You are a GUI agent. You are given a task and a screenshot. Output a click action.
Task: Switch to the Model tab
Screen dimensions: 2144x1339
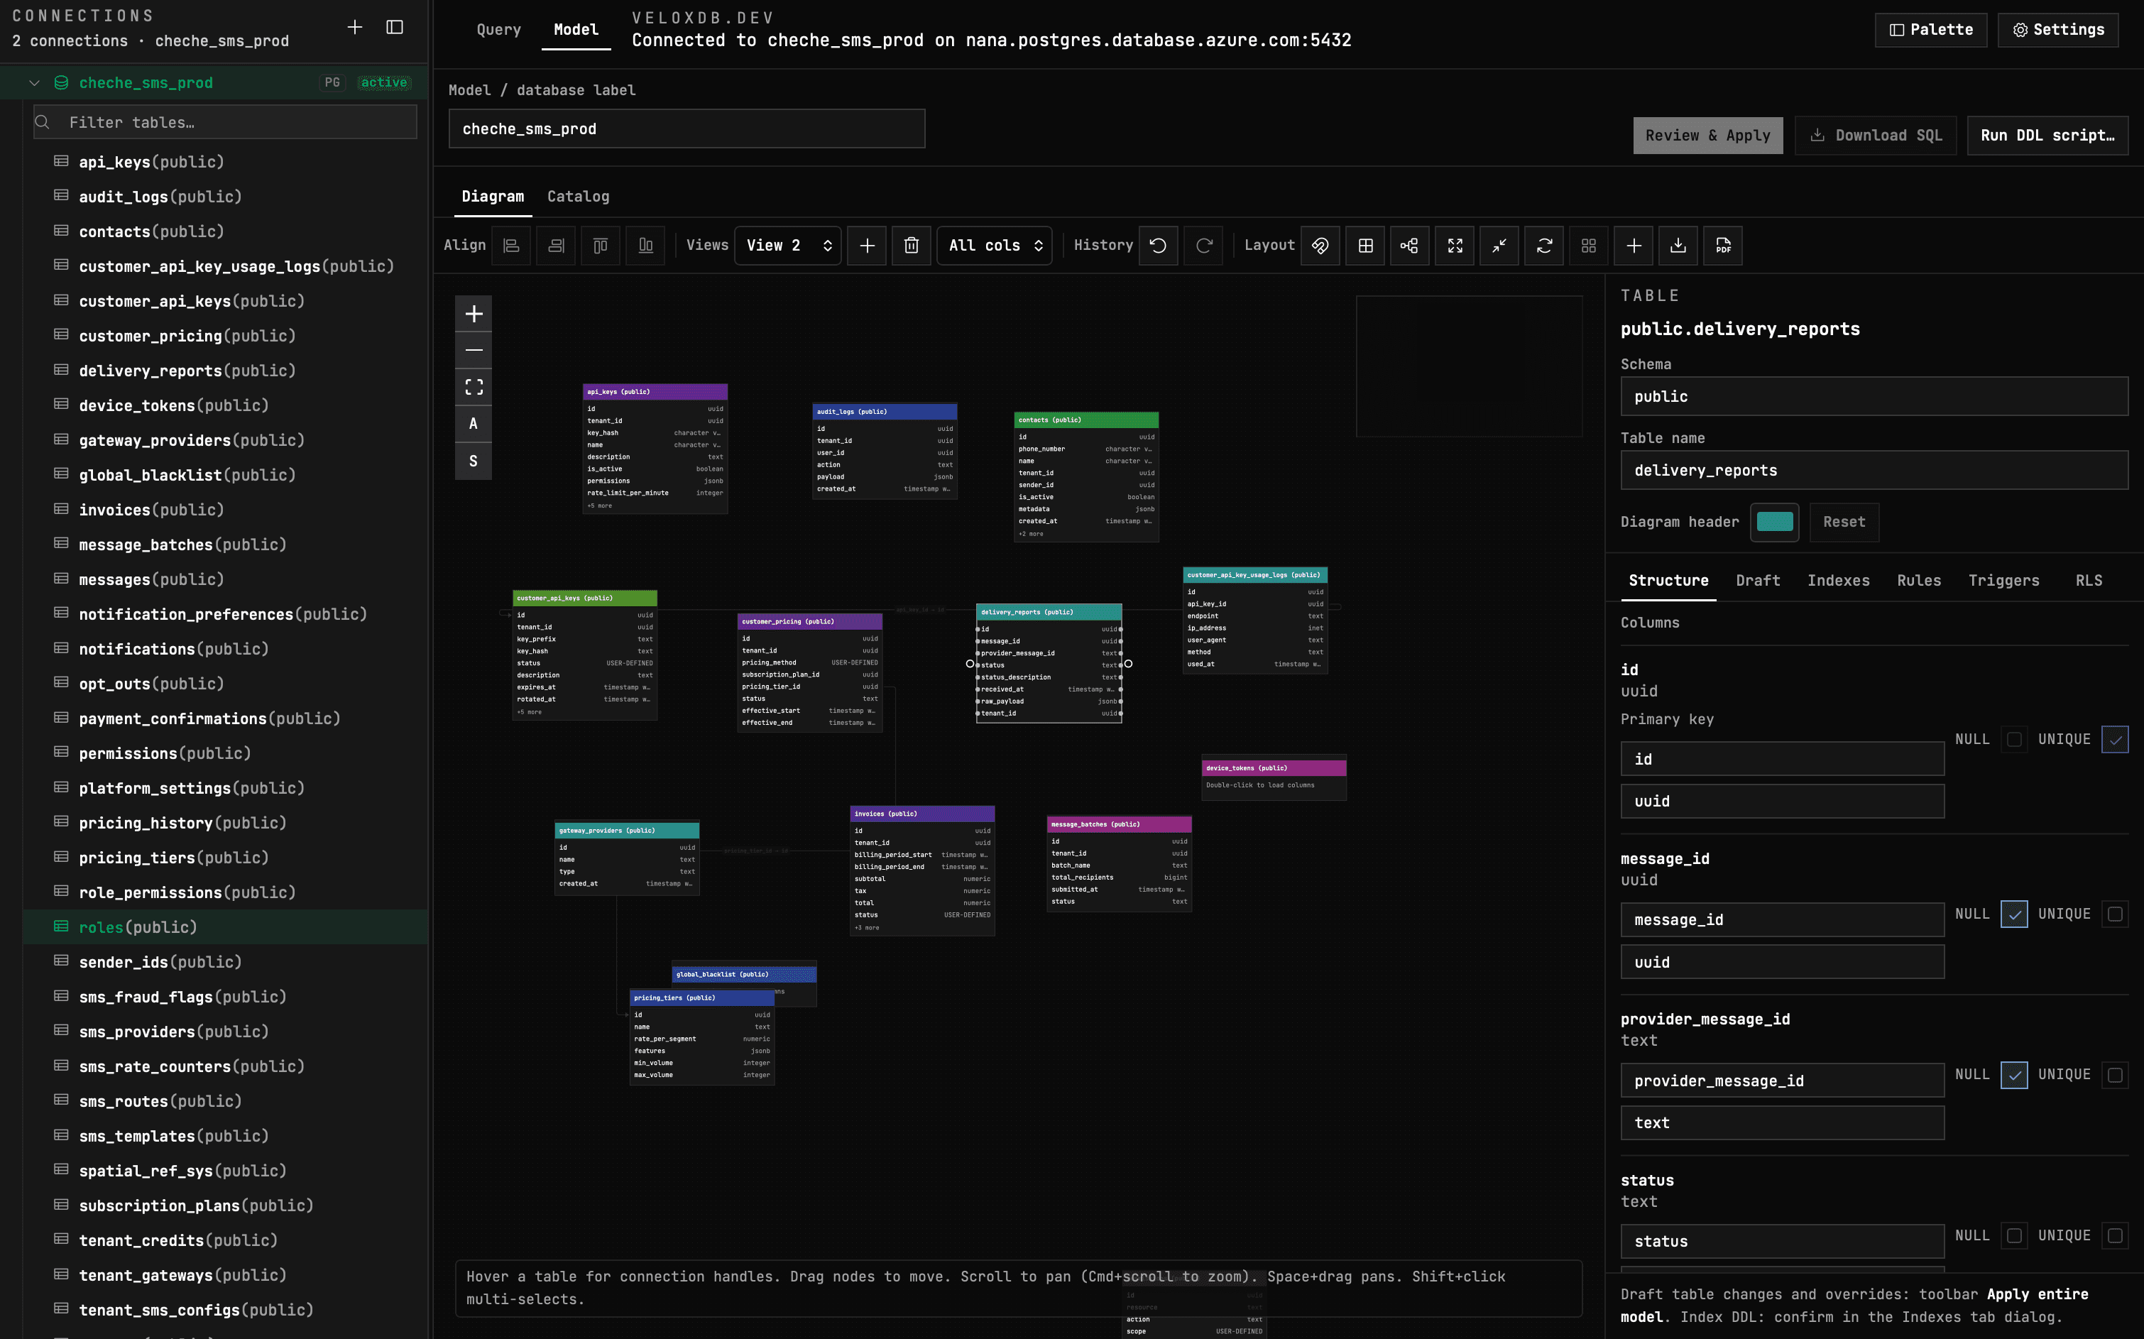[576, 29]
